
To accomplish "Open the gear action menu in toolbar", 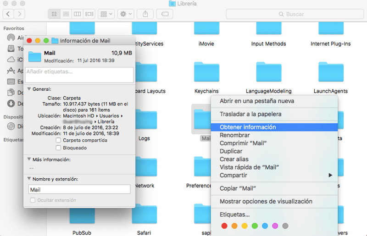I will [x=126, y=14].
